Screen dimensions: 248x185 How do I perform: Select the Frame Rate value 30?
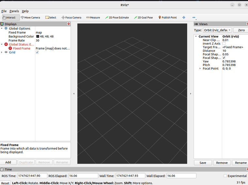click(x=38, y=41)
